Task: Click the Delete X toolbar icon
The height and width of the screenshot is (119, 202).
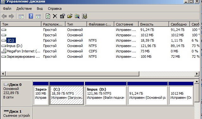Action: [55, 16]
